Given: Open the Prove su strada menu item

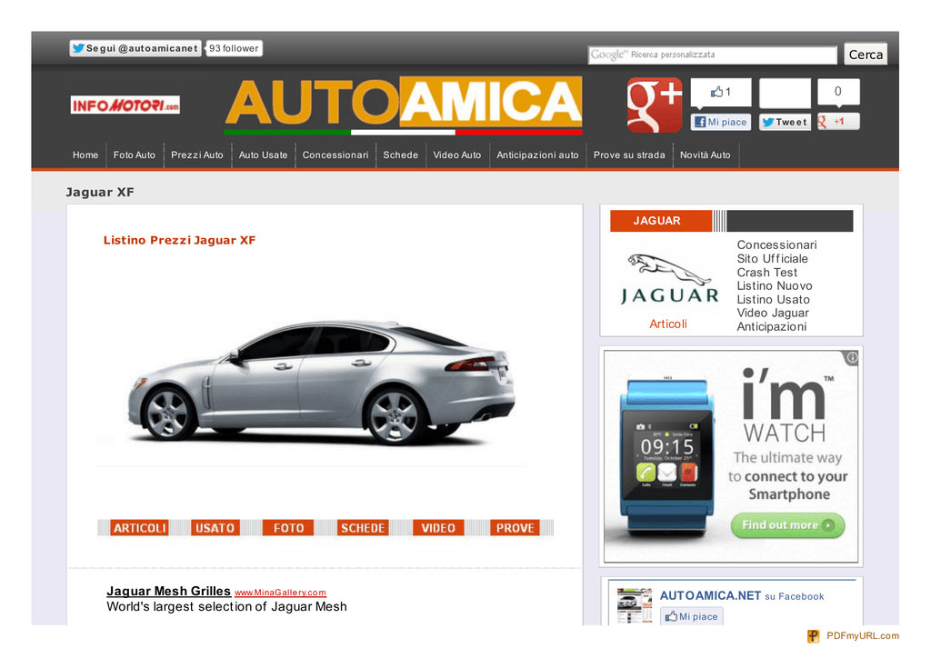Looking at the screenshot, I should (x=629, y=155).
